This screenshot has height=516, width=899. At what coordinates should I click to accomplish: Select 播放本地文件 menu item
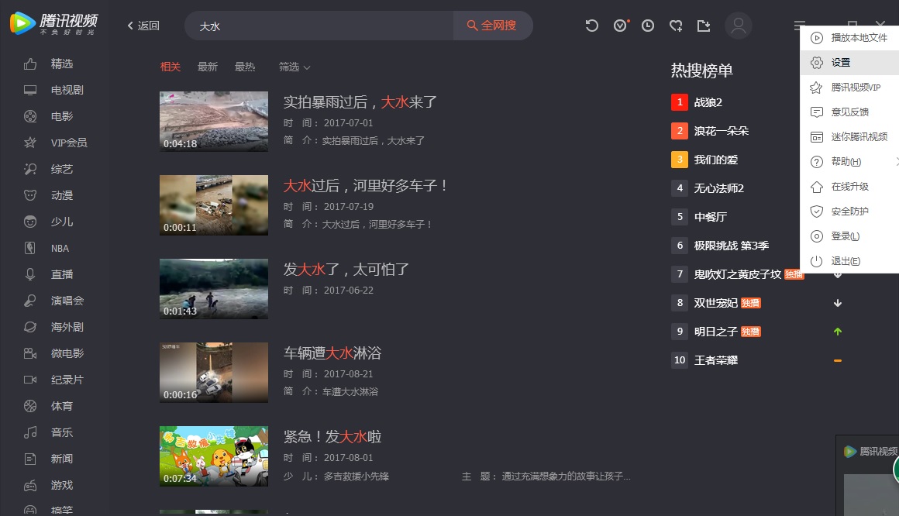point(852,37)
